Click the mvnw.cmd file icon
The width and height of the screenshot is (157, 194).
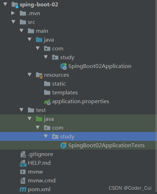pos(23,181)
